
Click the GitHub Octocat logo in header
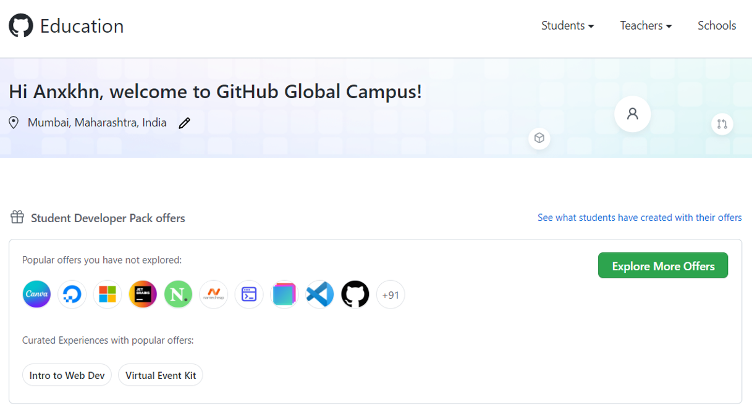[21, 26]
